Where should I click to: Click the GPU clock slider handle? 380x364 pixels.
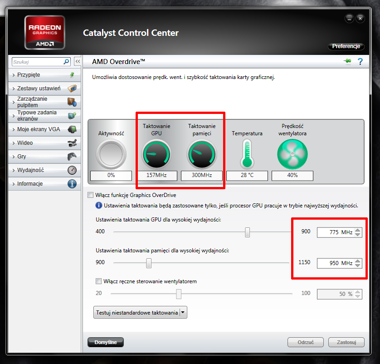[x=247, y=232]
